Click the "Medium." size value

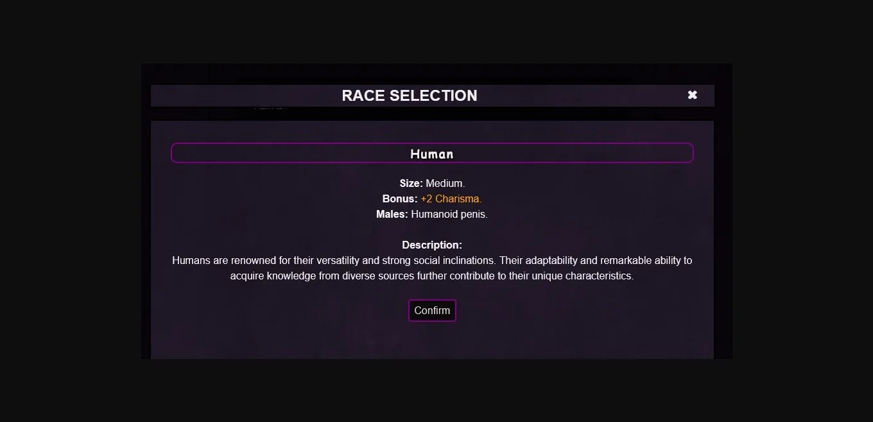click(445, 184)
